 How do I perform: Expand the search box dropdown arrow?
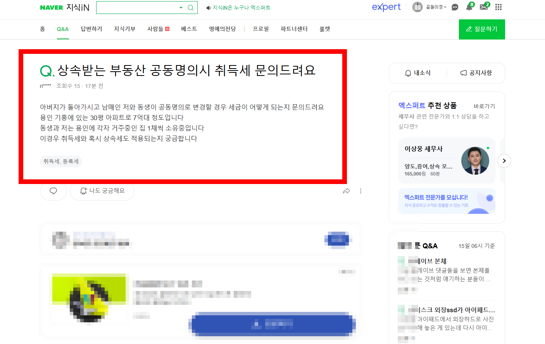tap(181, 7)
